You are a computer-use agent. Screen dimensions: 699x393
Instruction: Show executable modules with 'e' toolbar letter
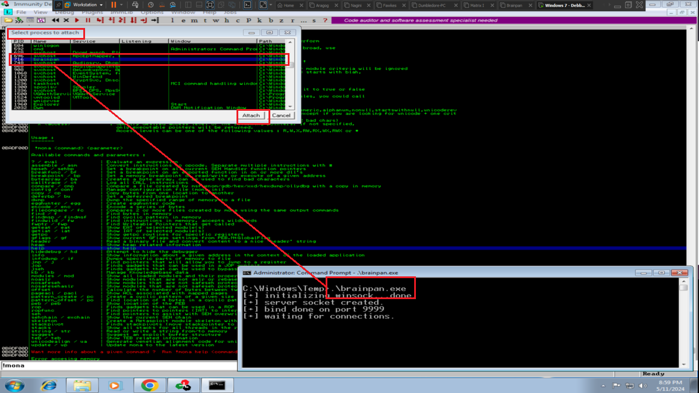(183, 20)
